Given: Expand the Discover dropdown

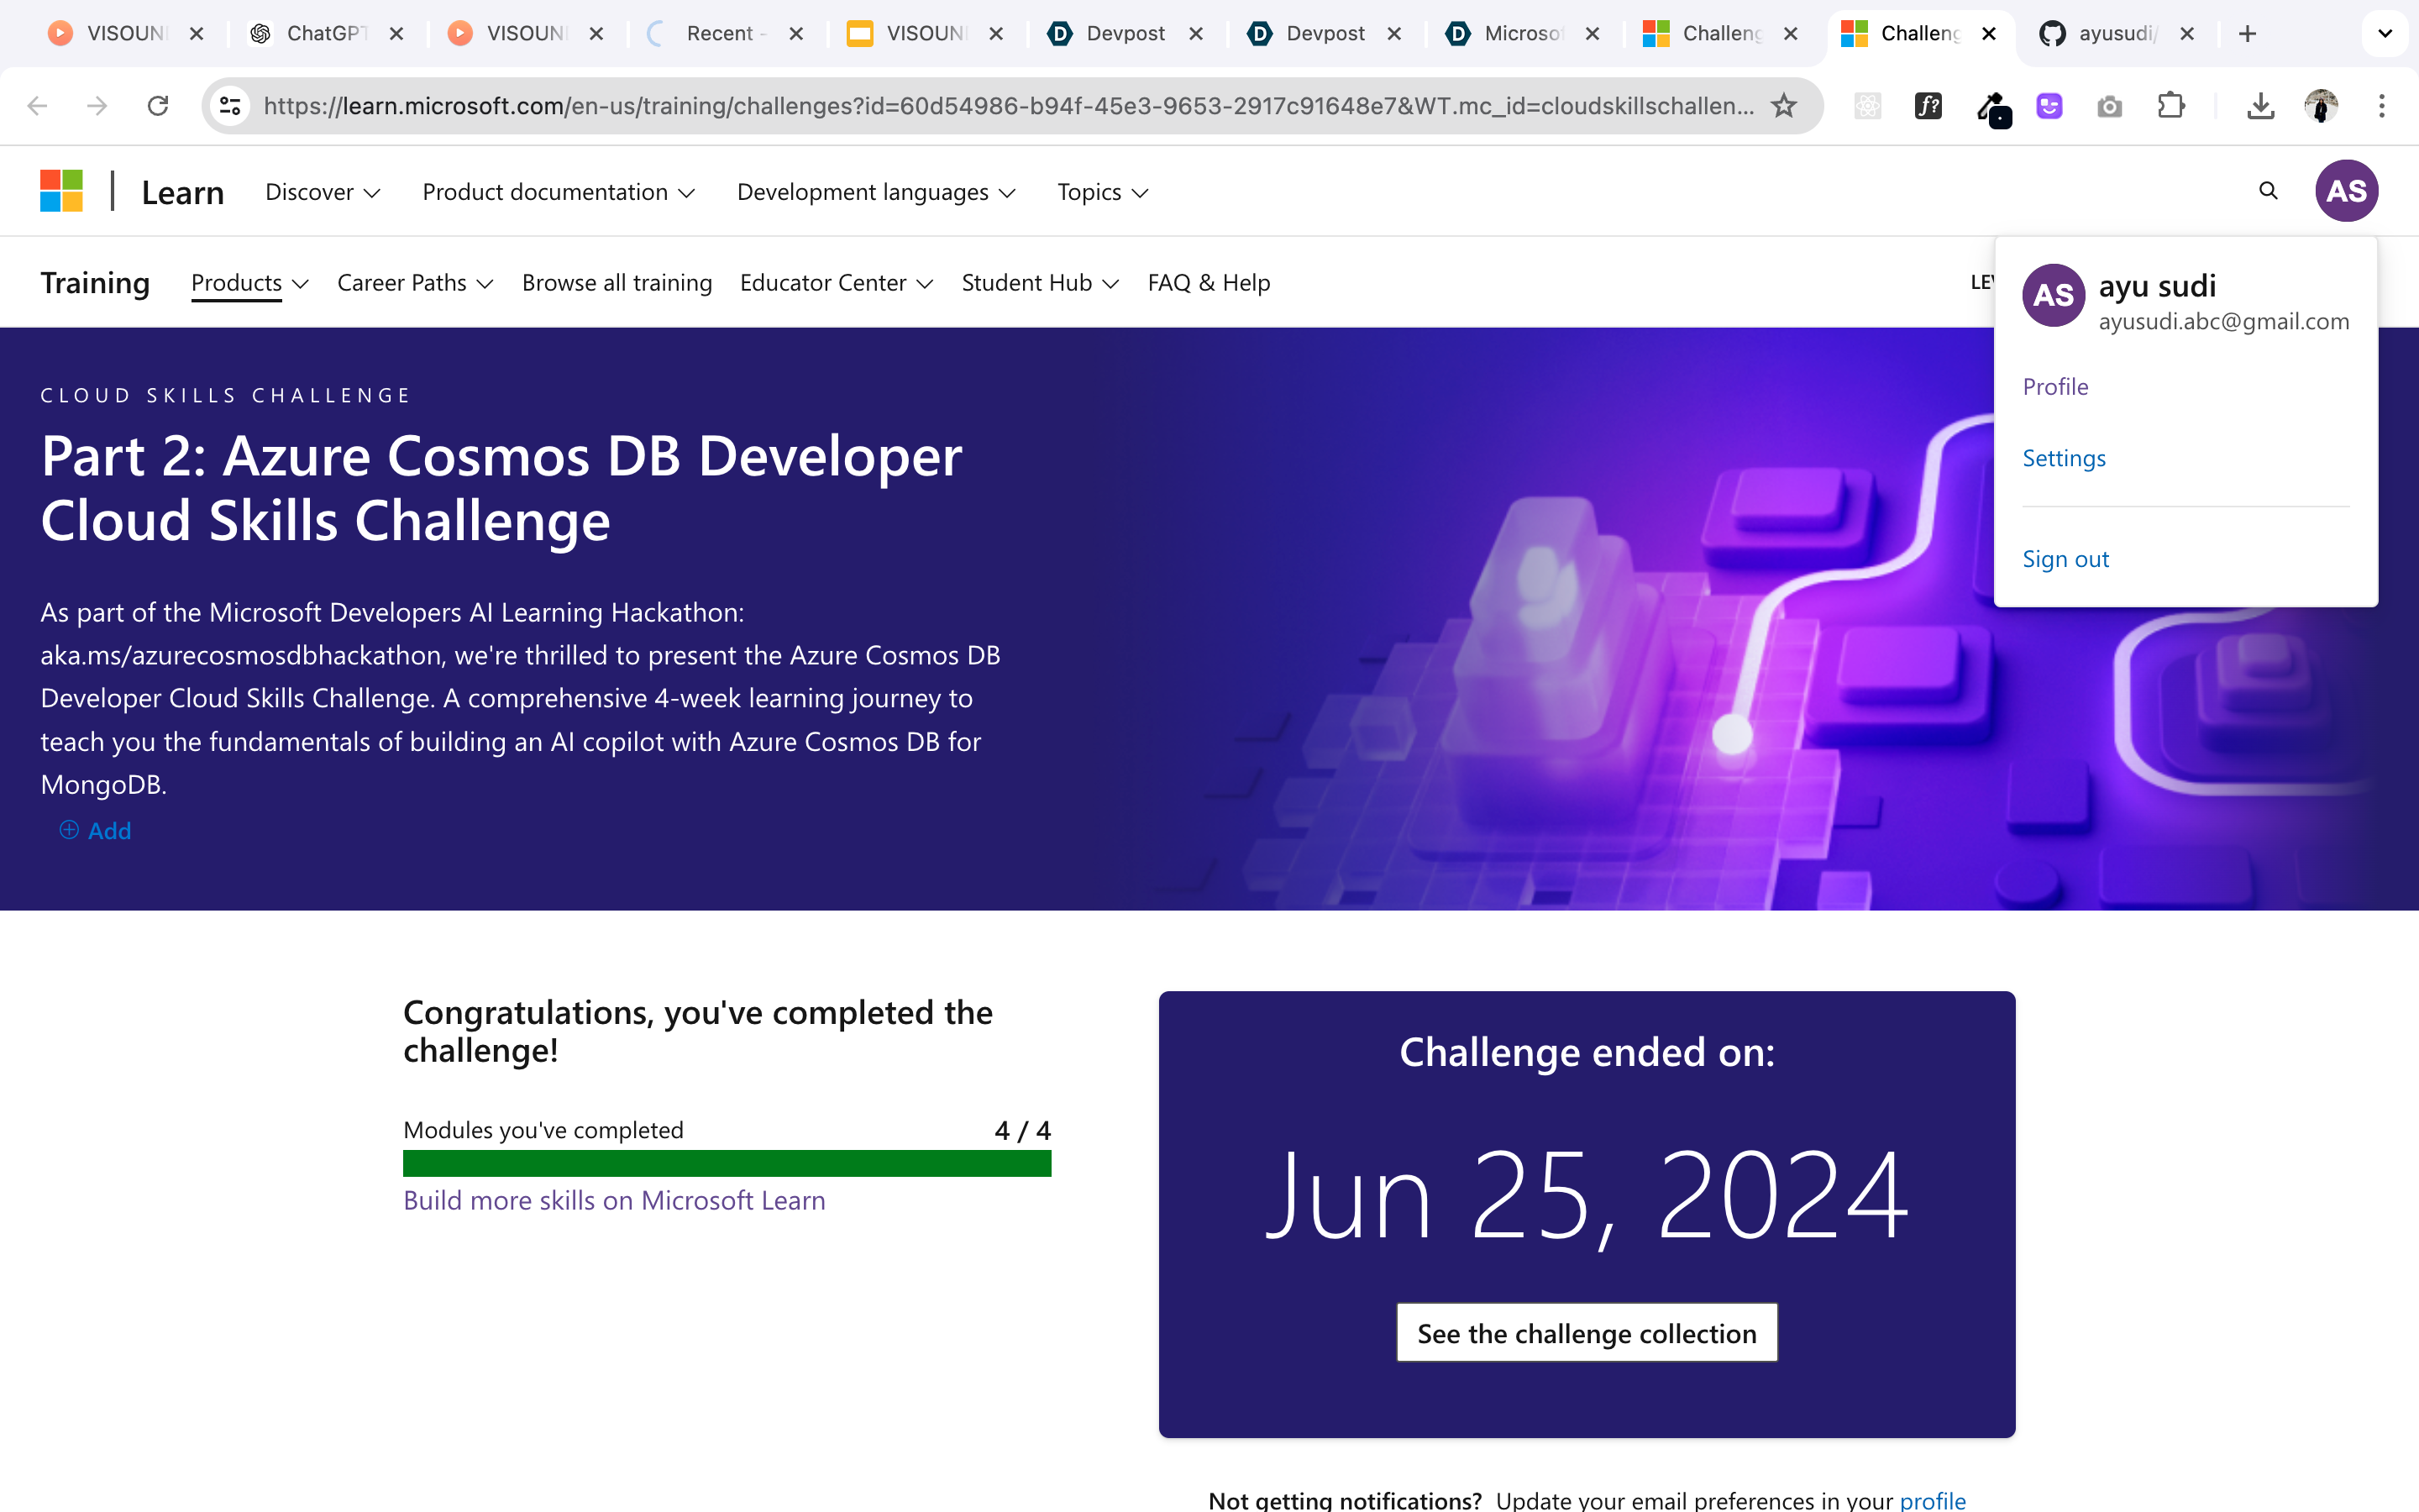Looking at the screenshot, I should tap(322, 192).
